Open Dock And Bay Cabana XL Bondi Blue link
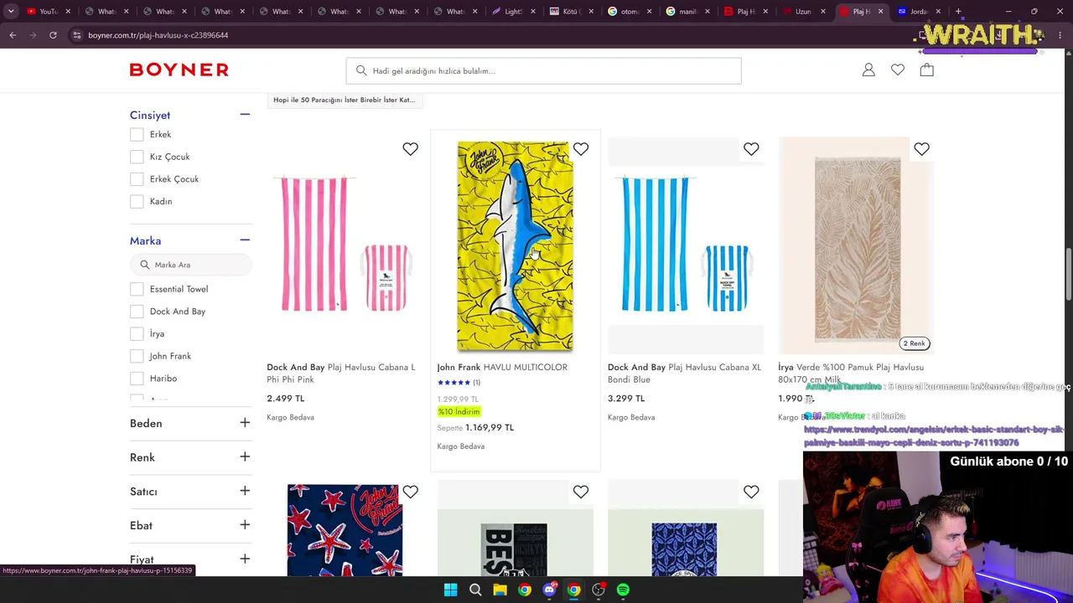The image size is (1073, 603). click(684, 373)
